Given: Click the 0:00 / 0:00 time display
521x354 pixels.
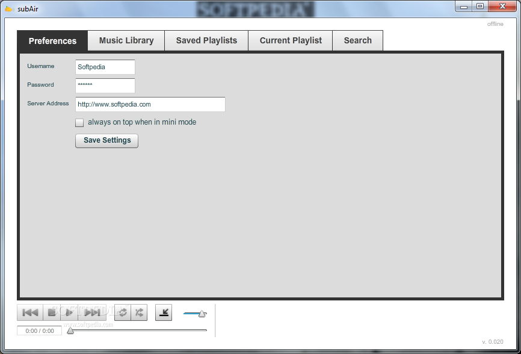Looking at the screenshot, I should (x=40, y=331).
